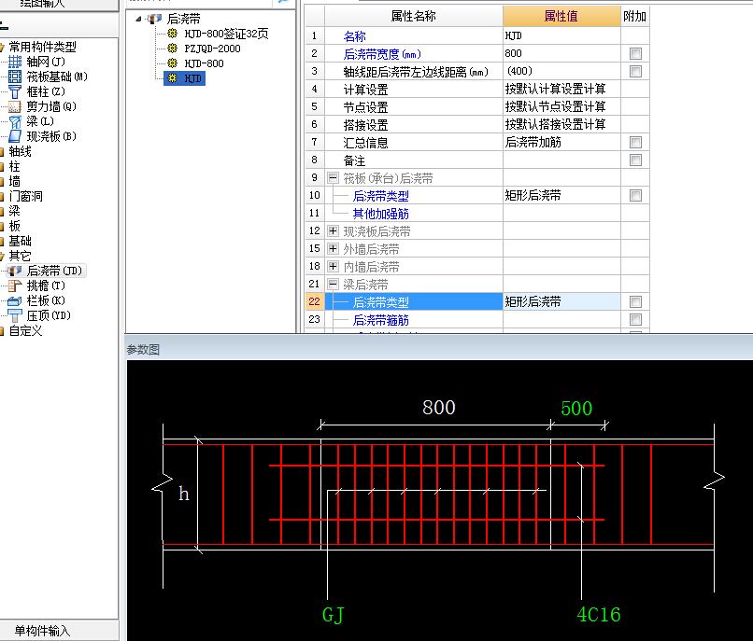The height and width of the screenshot is (641, 753).
Task: Open the 墙 folder
Action: [x=14, y=181]
